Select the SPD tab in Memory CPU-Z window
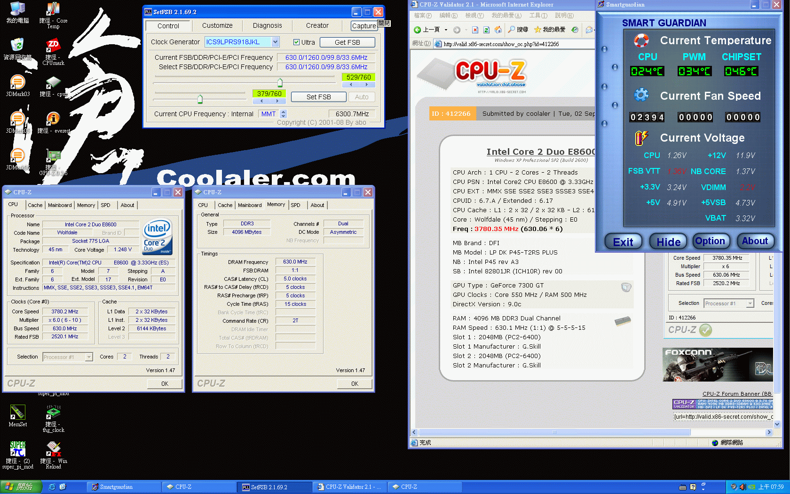 295,205
